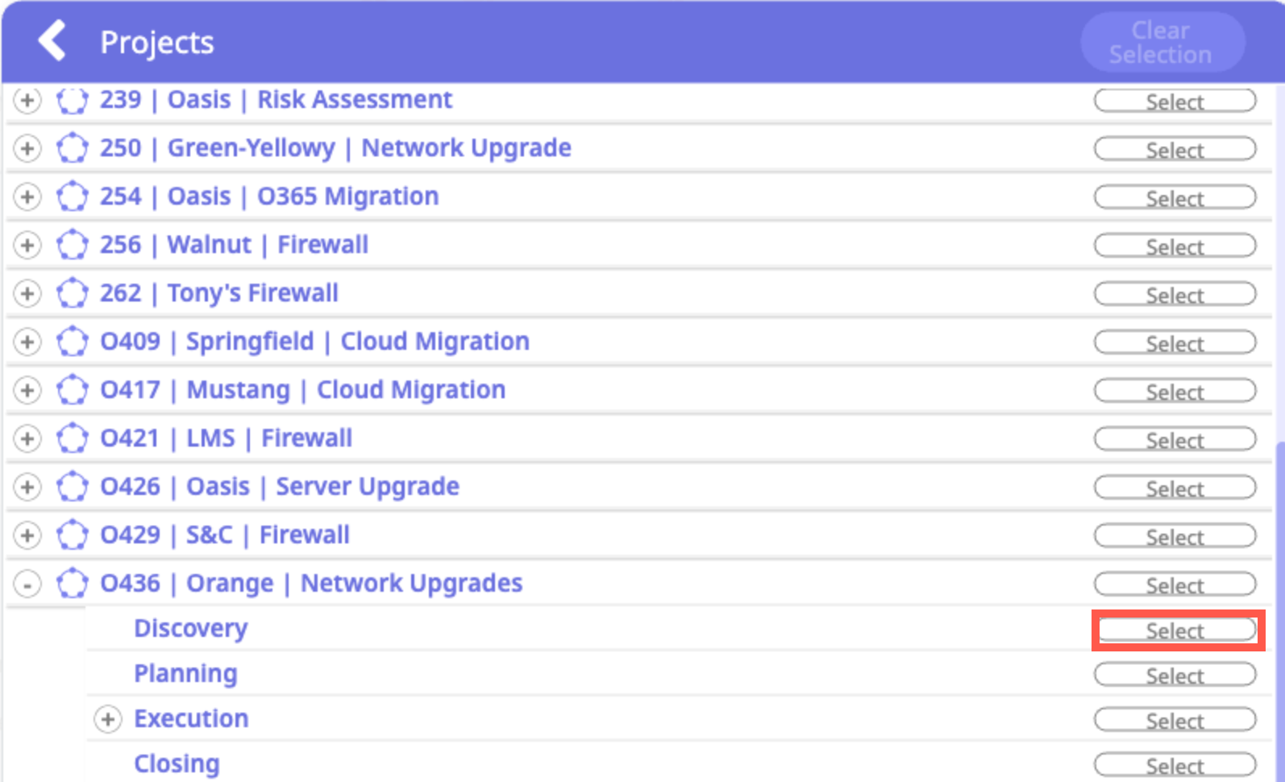Click the project icon for O436 Orange
This screenshot has width=1285, height=782.
(x=73, y=583)
